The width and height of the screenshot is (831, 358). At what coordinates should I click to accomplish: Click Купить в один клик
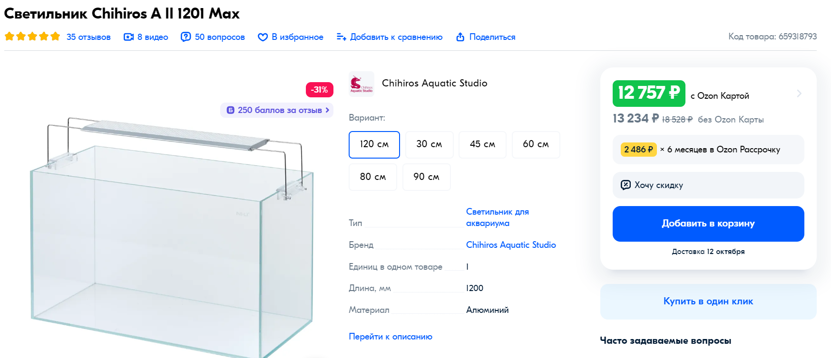coord(708,301)
